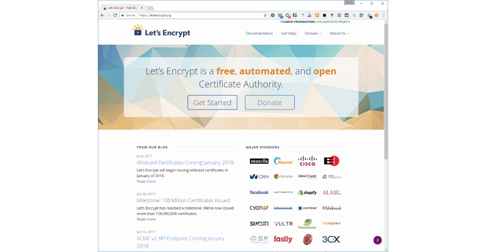This screenshot has height=252, width=486.
Task: Open the ALA sponsor logo
Action: pos(331,192)
